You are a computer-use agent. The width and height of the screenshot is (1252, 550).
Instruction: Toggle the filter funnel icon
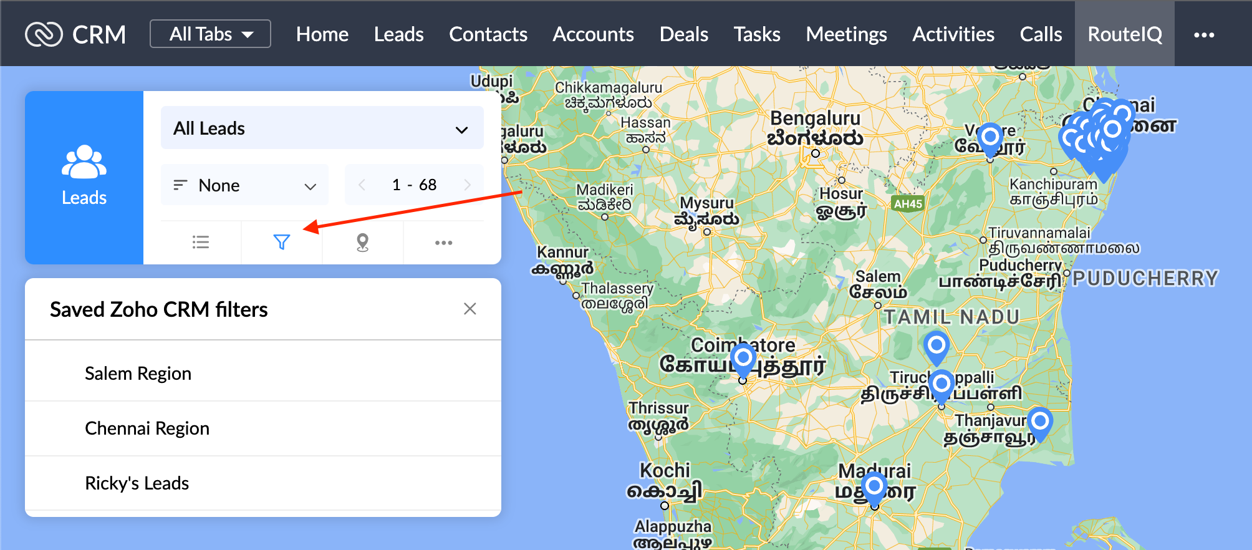[282, 242]
